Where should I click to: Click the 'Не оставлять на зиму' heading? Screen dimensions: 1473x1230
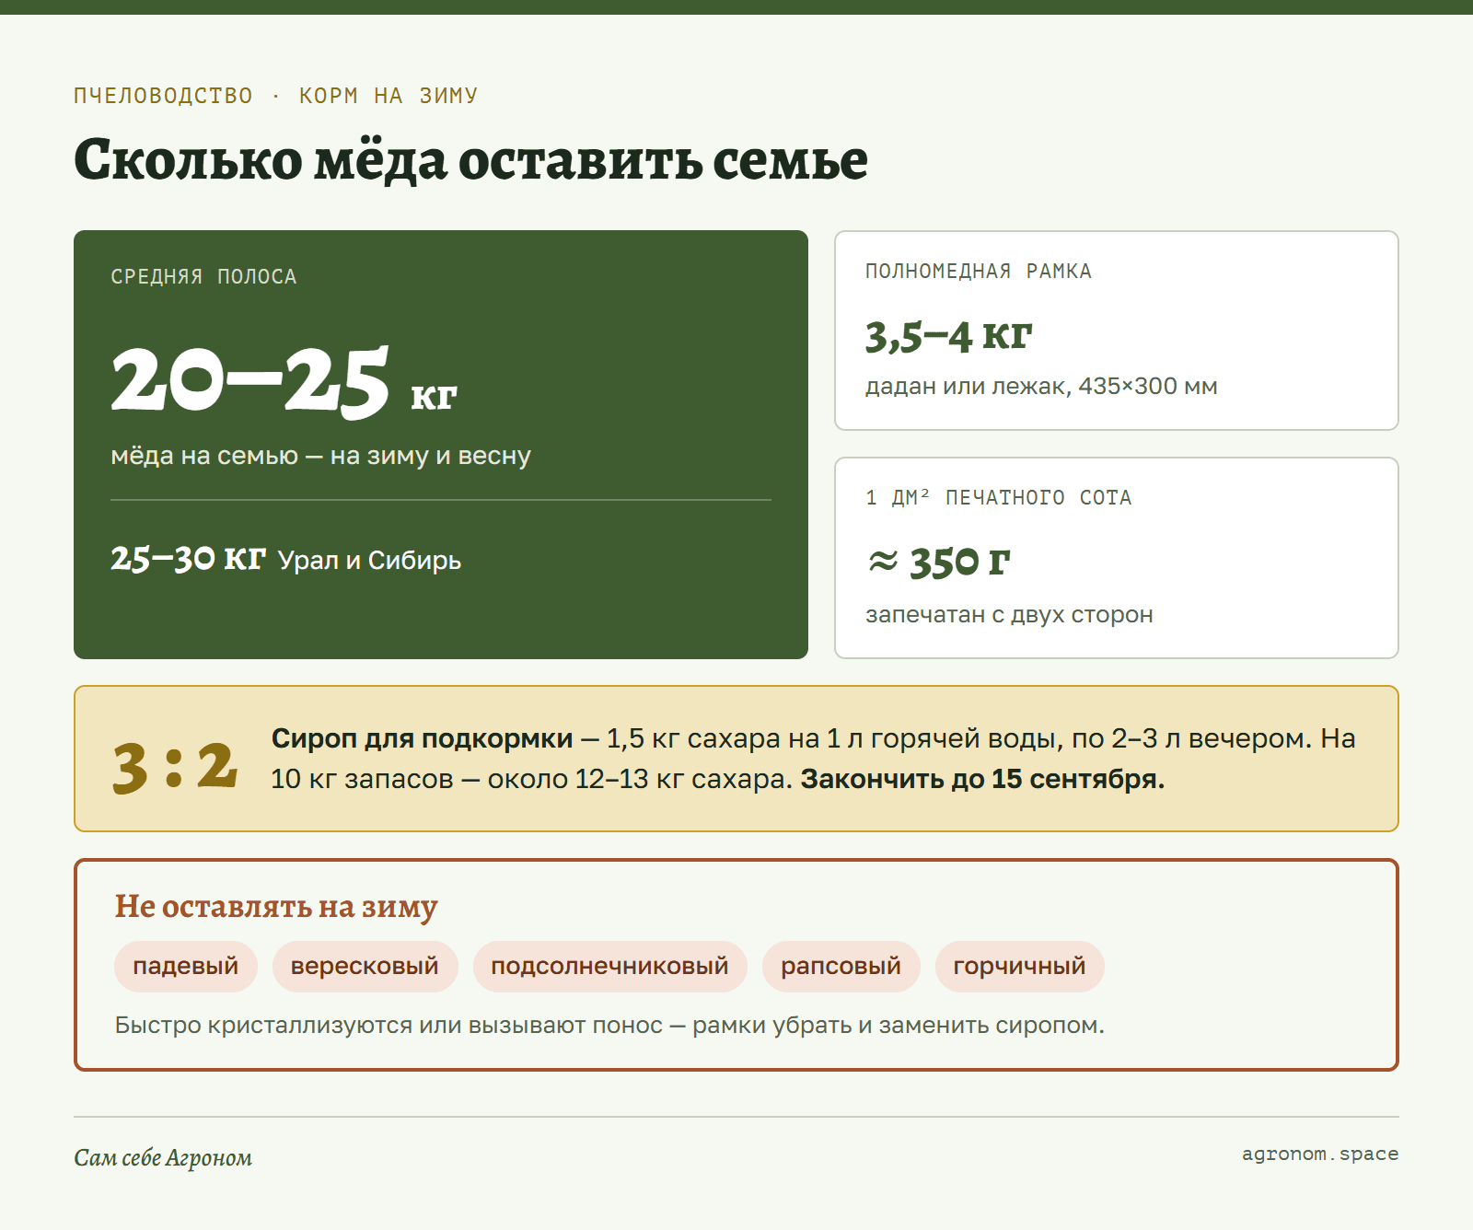[276, 907]
